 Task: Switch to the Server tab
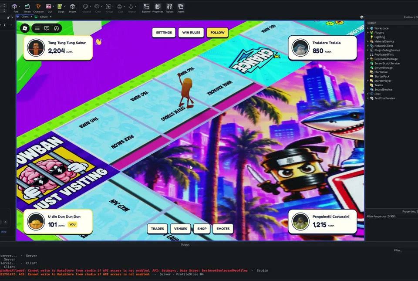(x=44, y=17)
